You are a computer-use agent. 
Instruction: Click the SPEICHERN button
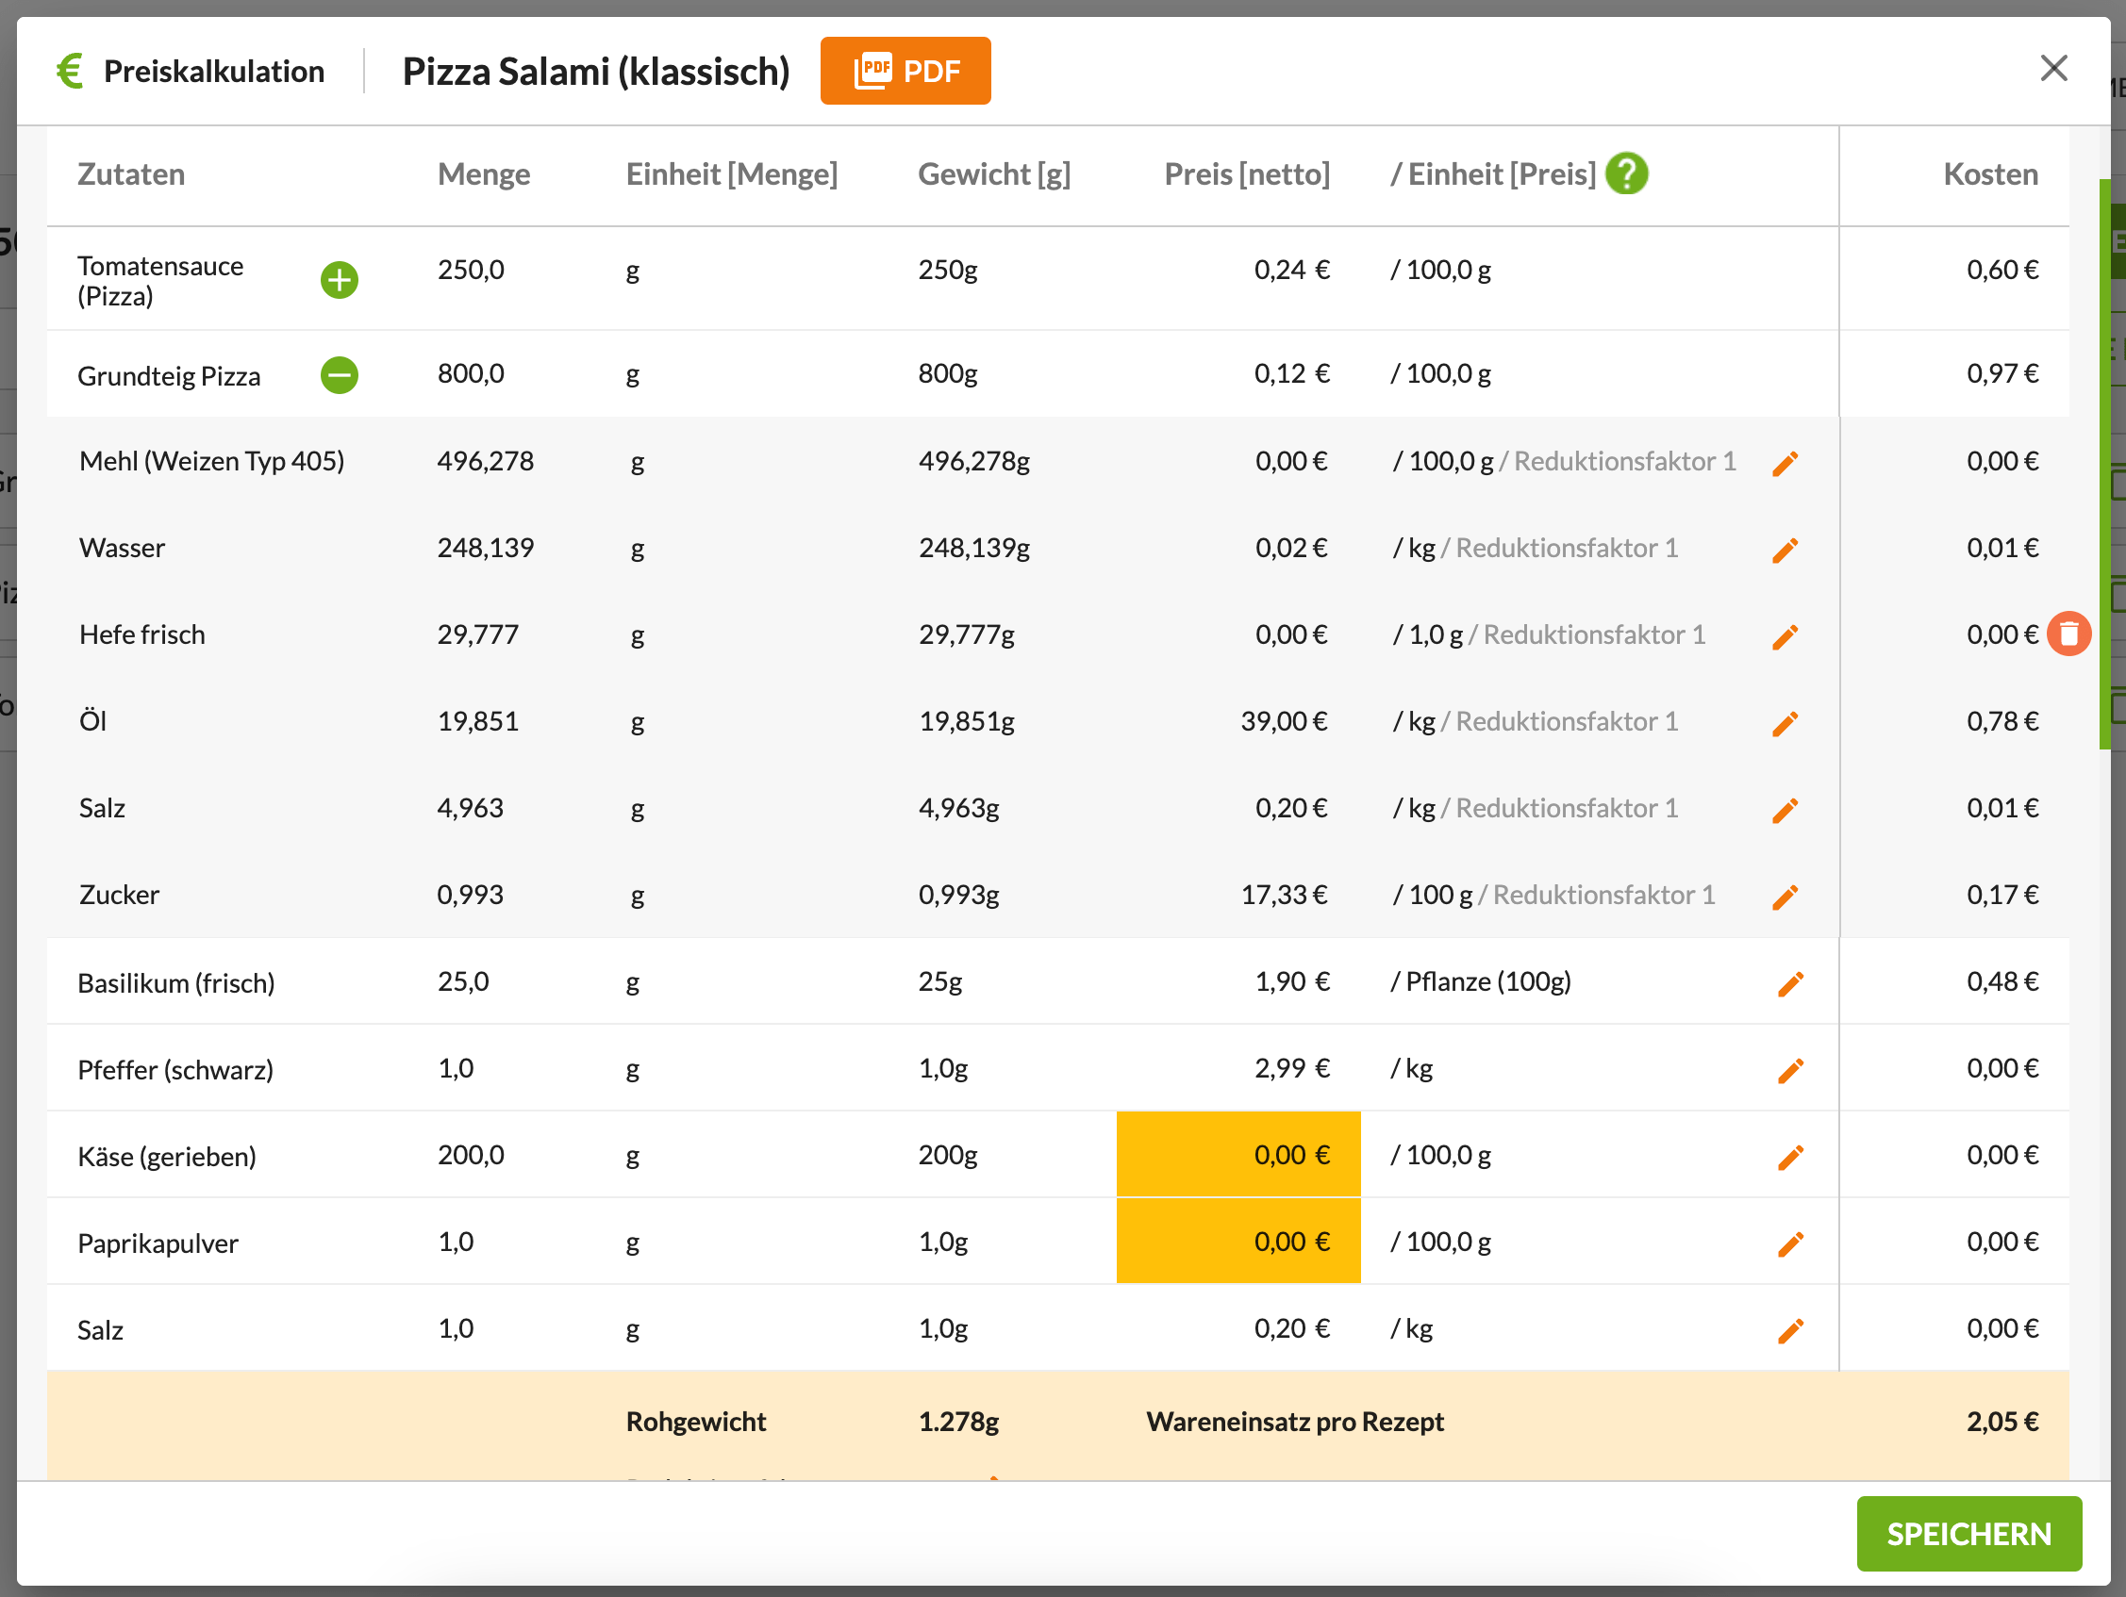(1968, 1534)
